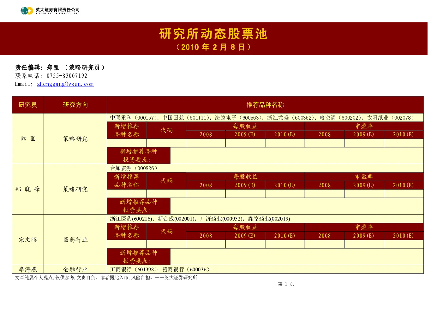Image resolution: width=443 pixels, height=313 pixels.
Task: Click 新增推荐品种名称 header in 郑罡 section
Action: point(127,130)
